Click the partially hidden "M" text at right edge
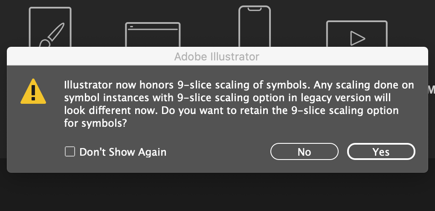 pyautogui.click(x=431, y=90)
